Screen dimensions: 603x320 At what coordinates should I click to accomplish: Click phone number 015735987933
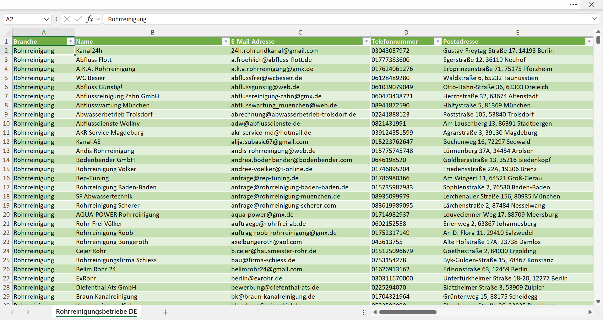406,187
